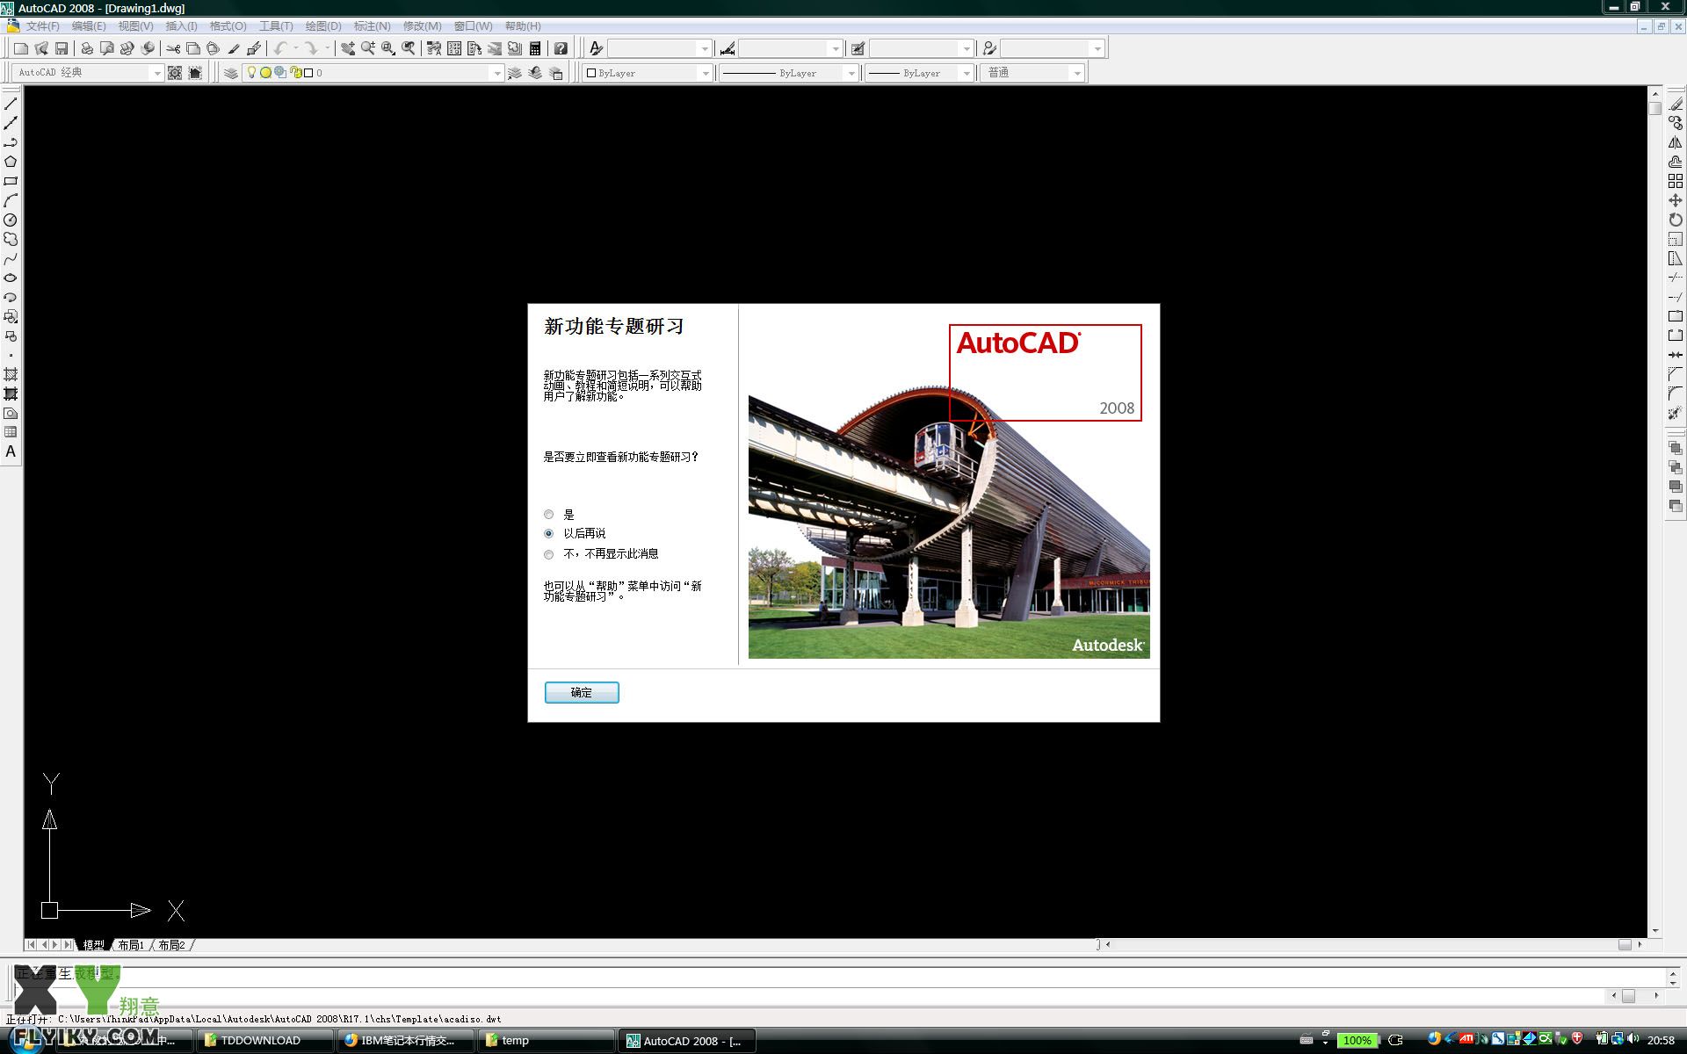The image size is (1687, 1054).
Task: Click the 100% battery indicator in tray
Action: coord(1357,1040)
